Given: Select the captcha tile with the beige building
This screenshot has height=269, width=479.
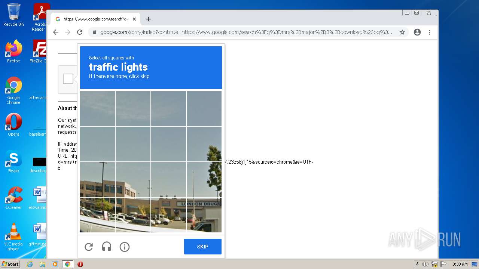Looking at the screenshot, I should tap(133, 179).
